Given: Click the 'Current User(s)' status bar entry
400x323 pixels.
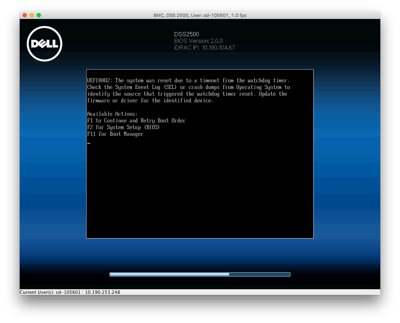Looking at the screenshot, I should tap(70, 292).
